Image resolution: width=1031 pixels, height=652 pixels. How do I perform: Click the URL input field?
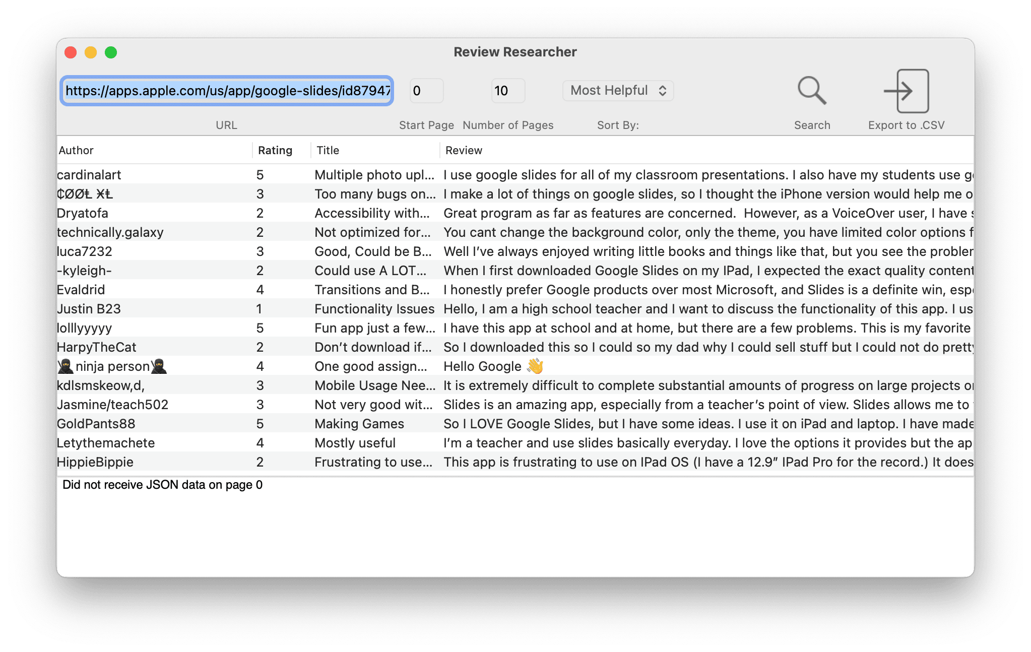(x=227, y=91)
